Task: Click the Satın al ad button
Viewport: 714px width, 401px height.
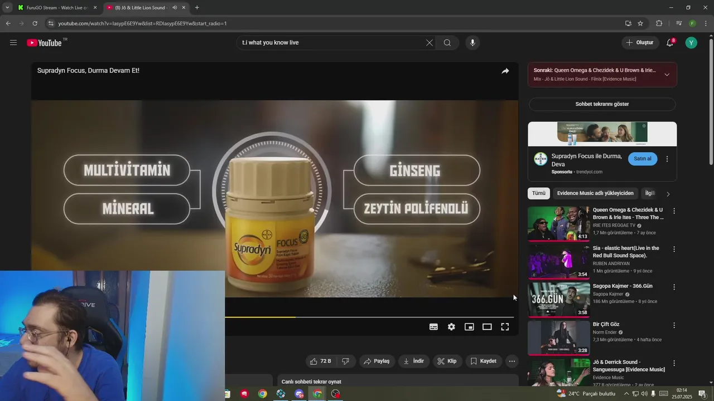Action: click(643, 159)
